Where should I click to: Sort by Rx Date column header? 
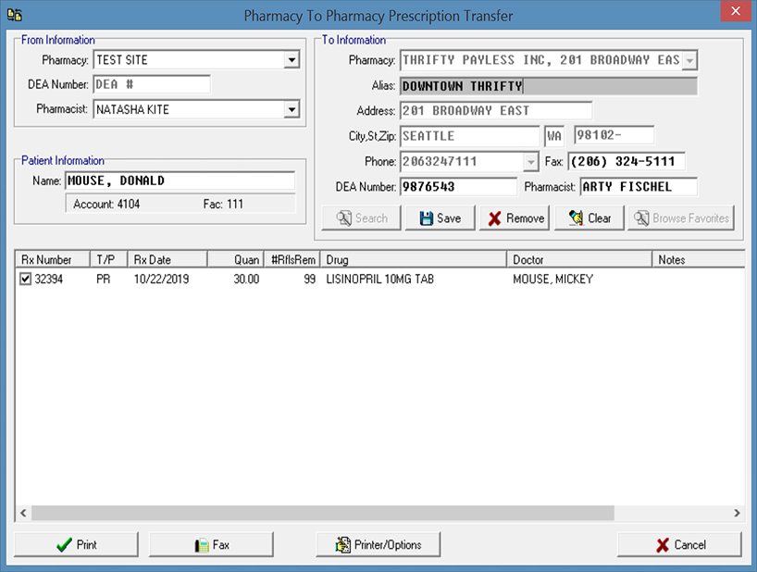[167, 260]
